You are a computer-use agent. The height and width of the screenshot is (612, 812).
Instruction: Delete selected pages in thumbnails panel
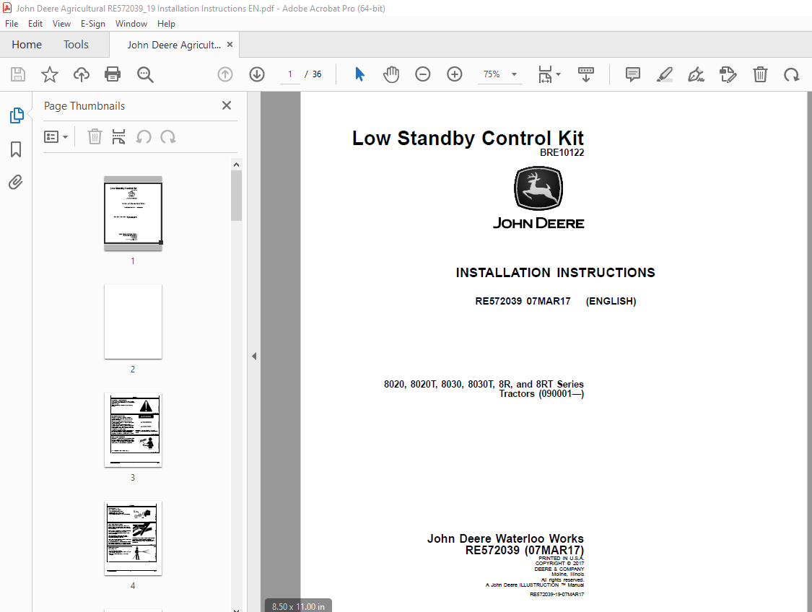pos(95,136)
